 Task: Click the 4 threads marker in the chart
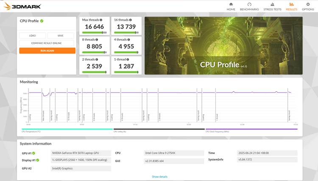[x=122, y=117]
